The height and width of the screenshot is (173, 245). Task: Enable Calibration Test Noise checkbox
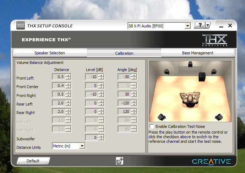[152, 126]
